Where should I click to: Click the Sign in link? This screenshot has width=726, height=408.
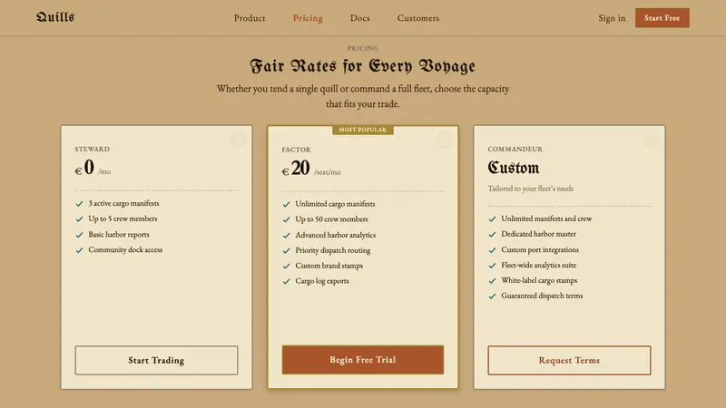point(612,18)
